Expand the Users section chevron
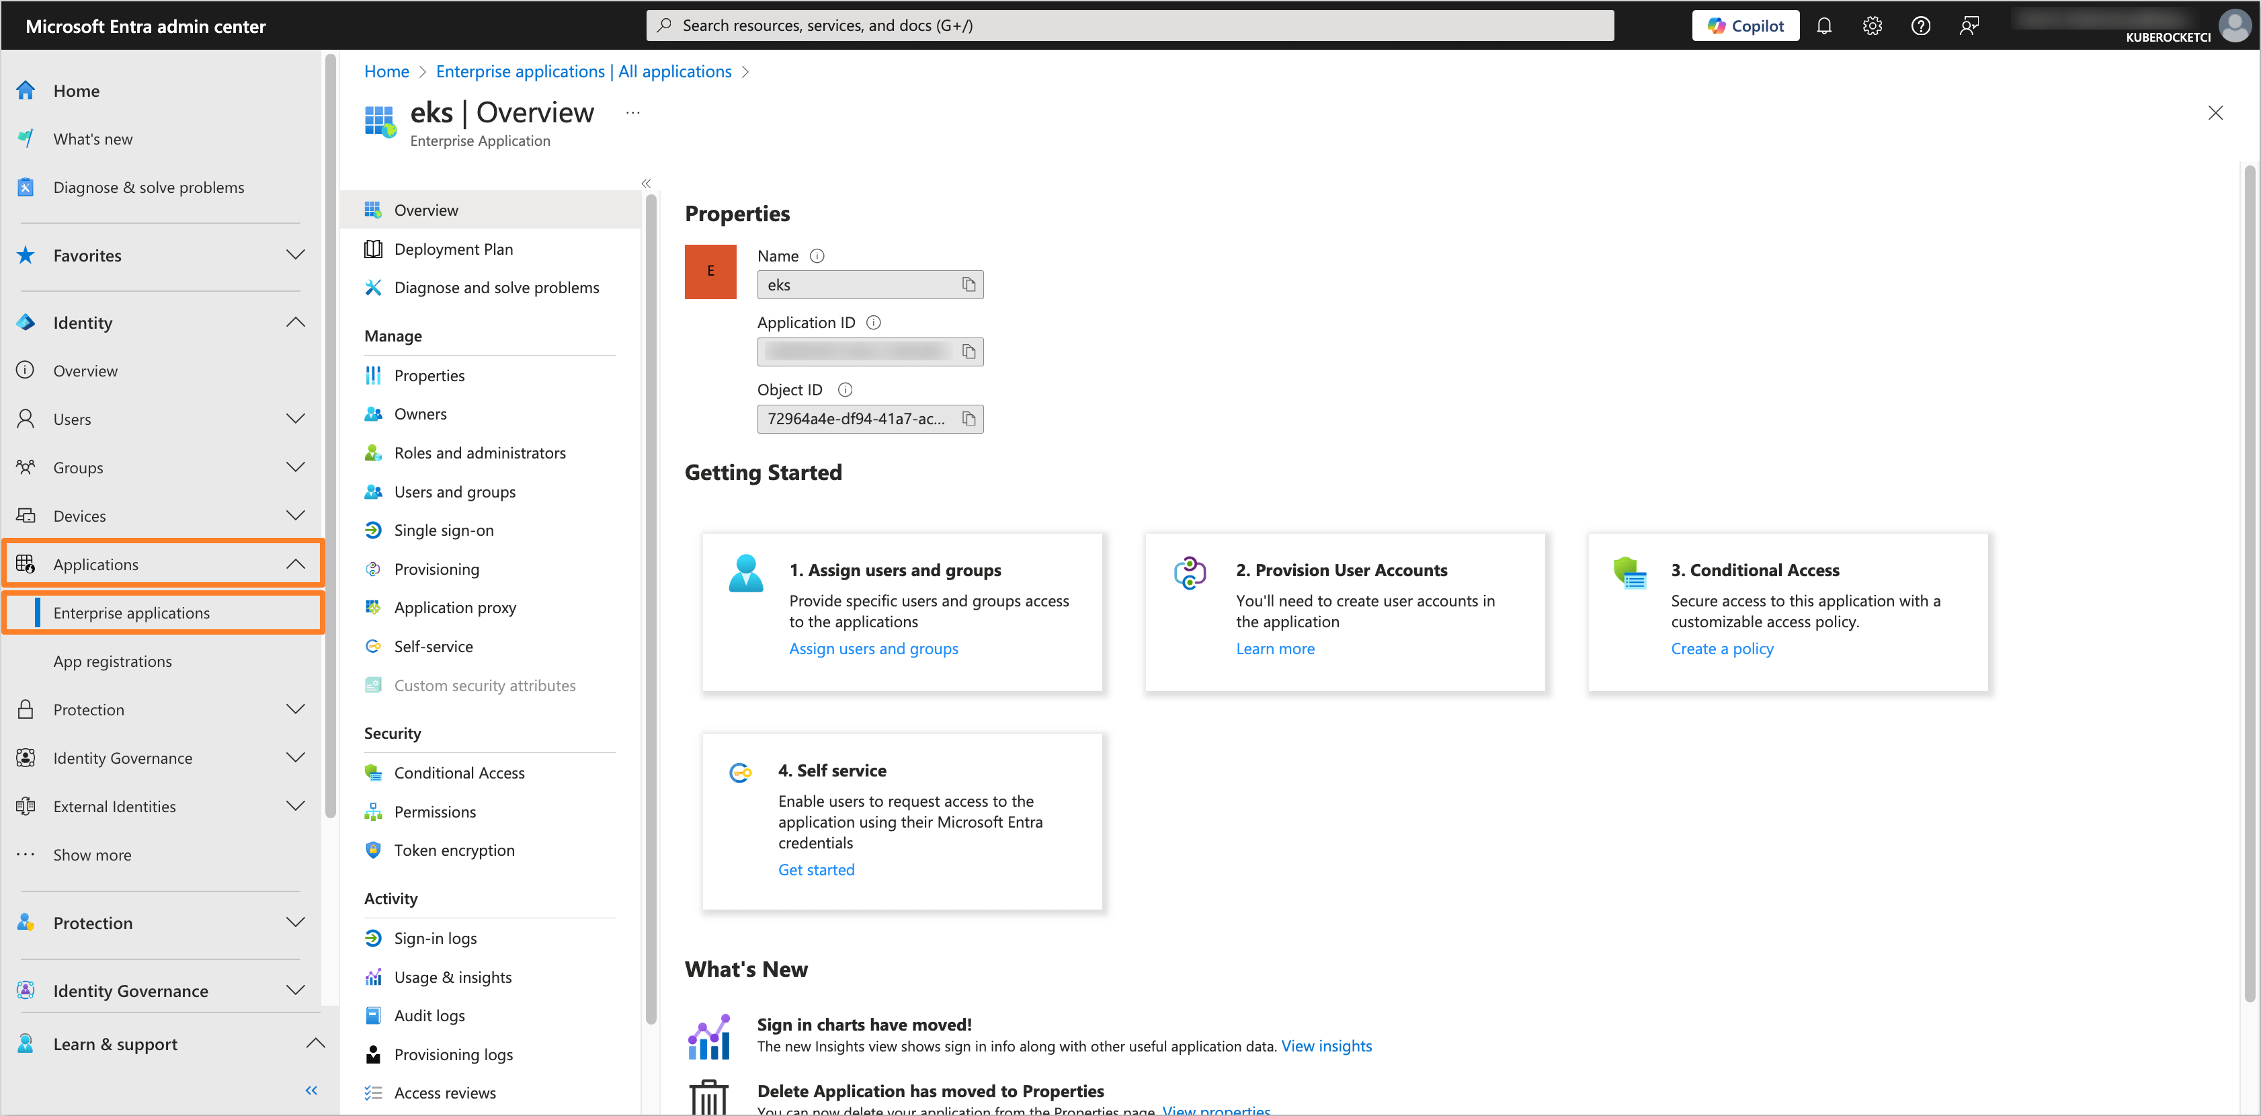Image resolution: width=2261 pixels, height=1116 pixels. [295, 419]
